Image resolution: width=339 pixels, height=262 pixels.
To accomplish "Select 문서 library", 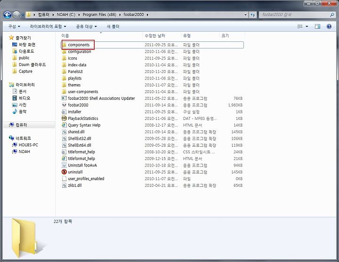I will [x=19, y=91].
